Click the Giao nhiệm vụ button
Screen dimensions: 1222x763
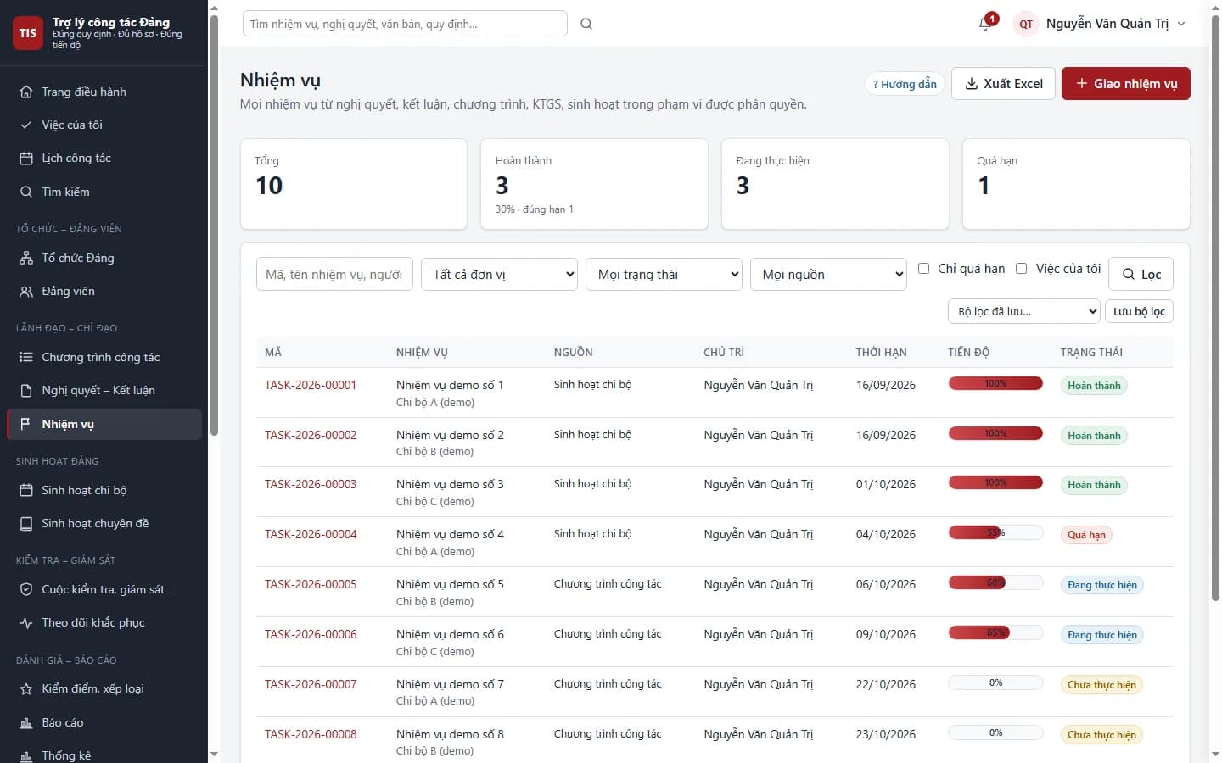[x=1125, y=83]
